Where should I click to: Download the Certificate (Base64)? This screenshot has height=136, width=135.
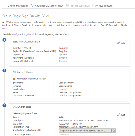64,135
